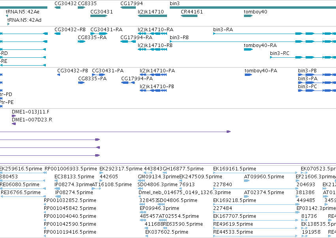Click transcript l(2)k14710-RA label
This screenshot has height=238, width=336.
pyautogui.click(x=156, y=30)
